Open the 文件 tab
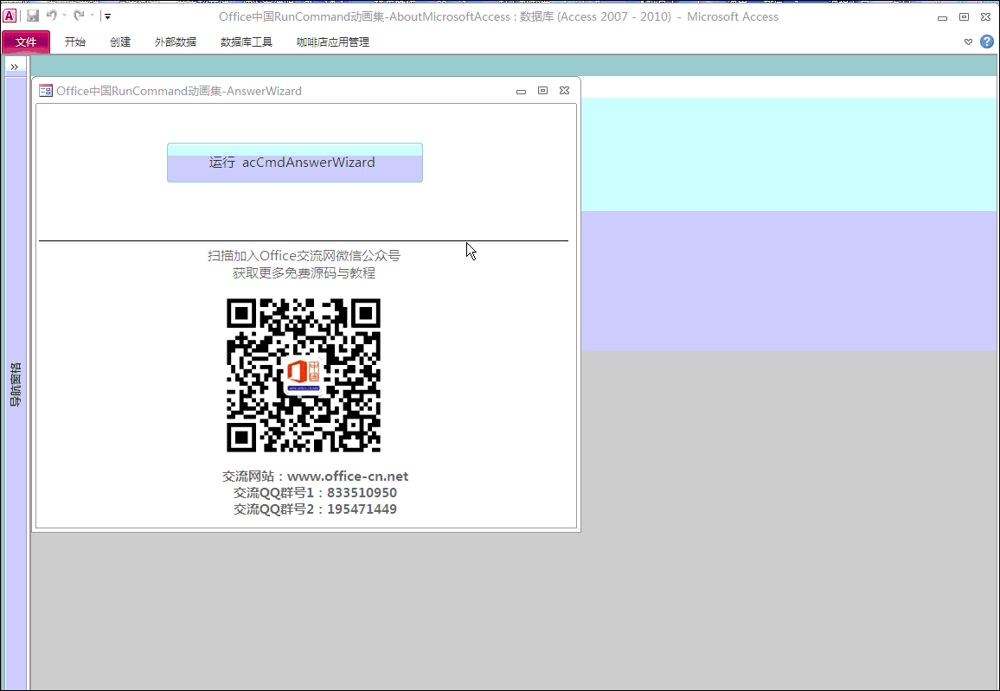Image resolution: width=1000 pixels, height=691 pixels. pyautogui.click(x=26, y=42)
